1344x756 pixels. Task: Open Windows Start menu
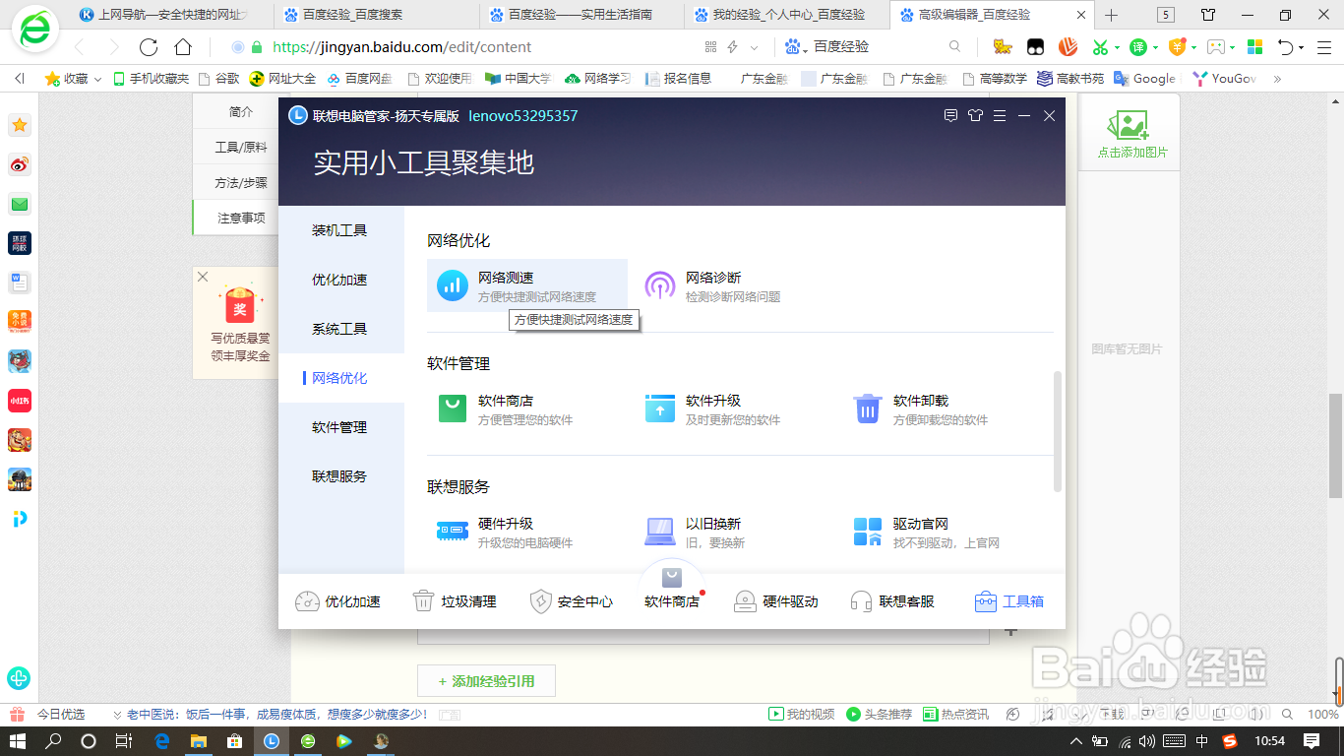pos(19,741)
